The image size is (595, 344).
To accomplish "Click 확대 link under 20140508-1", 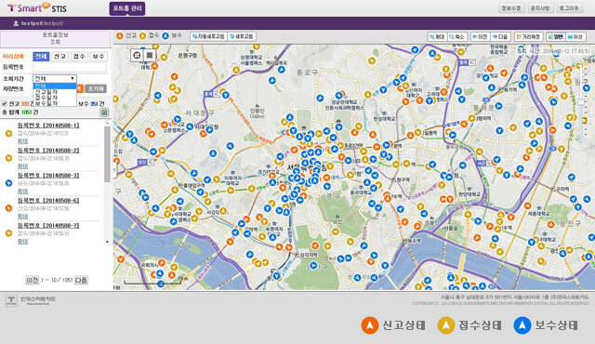I will pyautogui.click(x=22, y=141).
